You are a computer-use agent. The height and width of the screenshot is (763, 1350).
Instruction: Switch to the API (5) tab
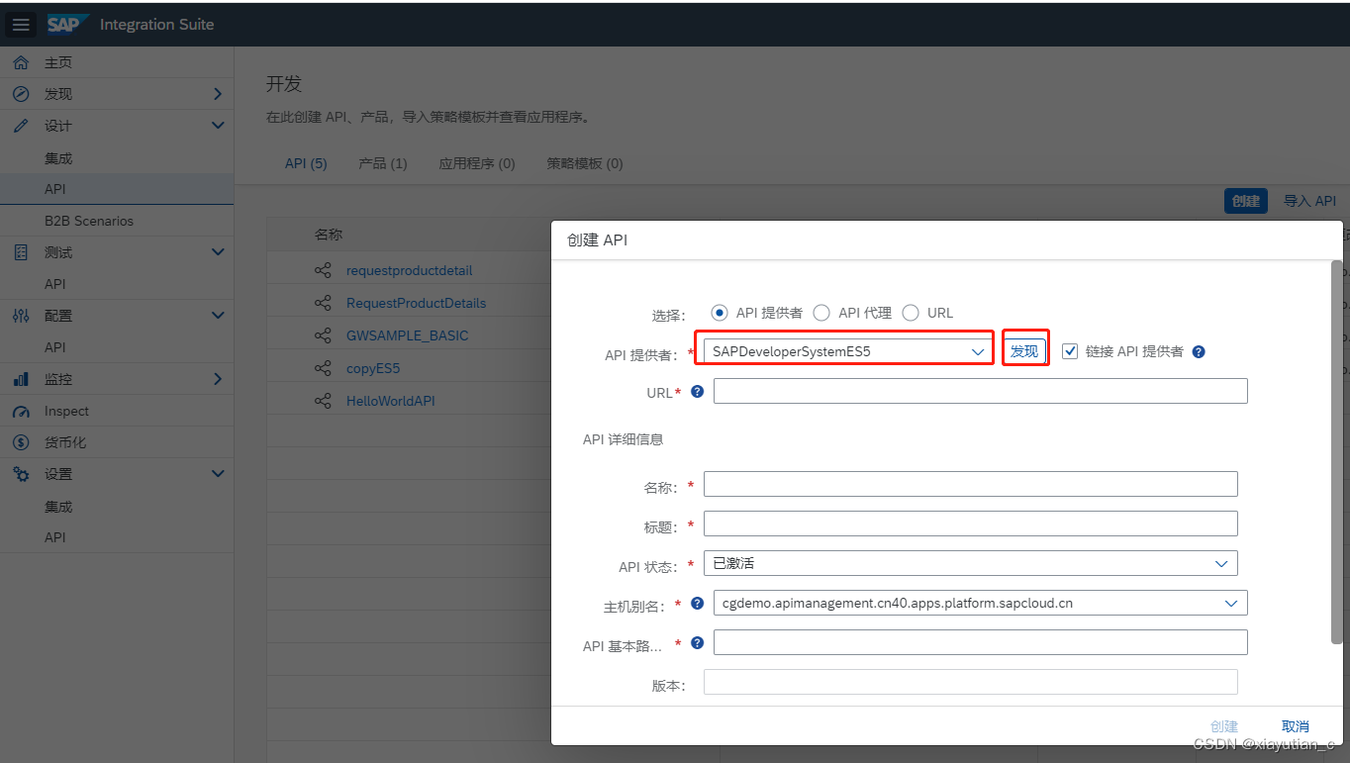306,163
